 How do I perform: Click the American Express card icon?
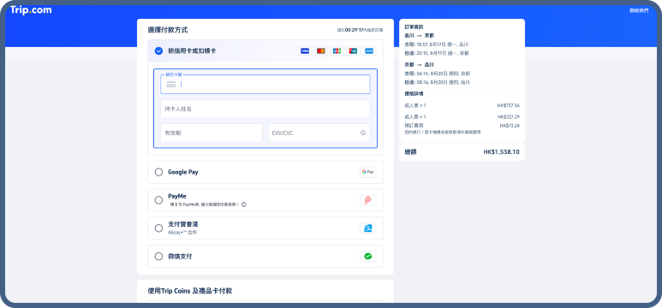point(369,51)
